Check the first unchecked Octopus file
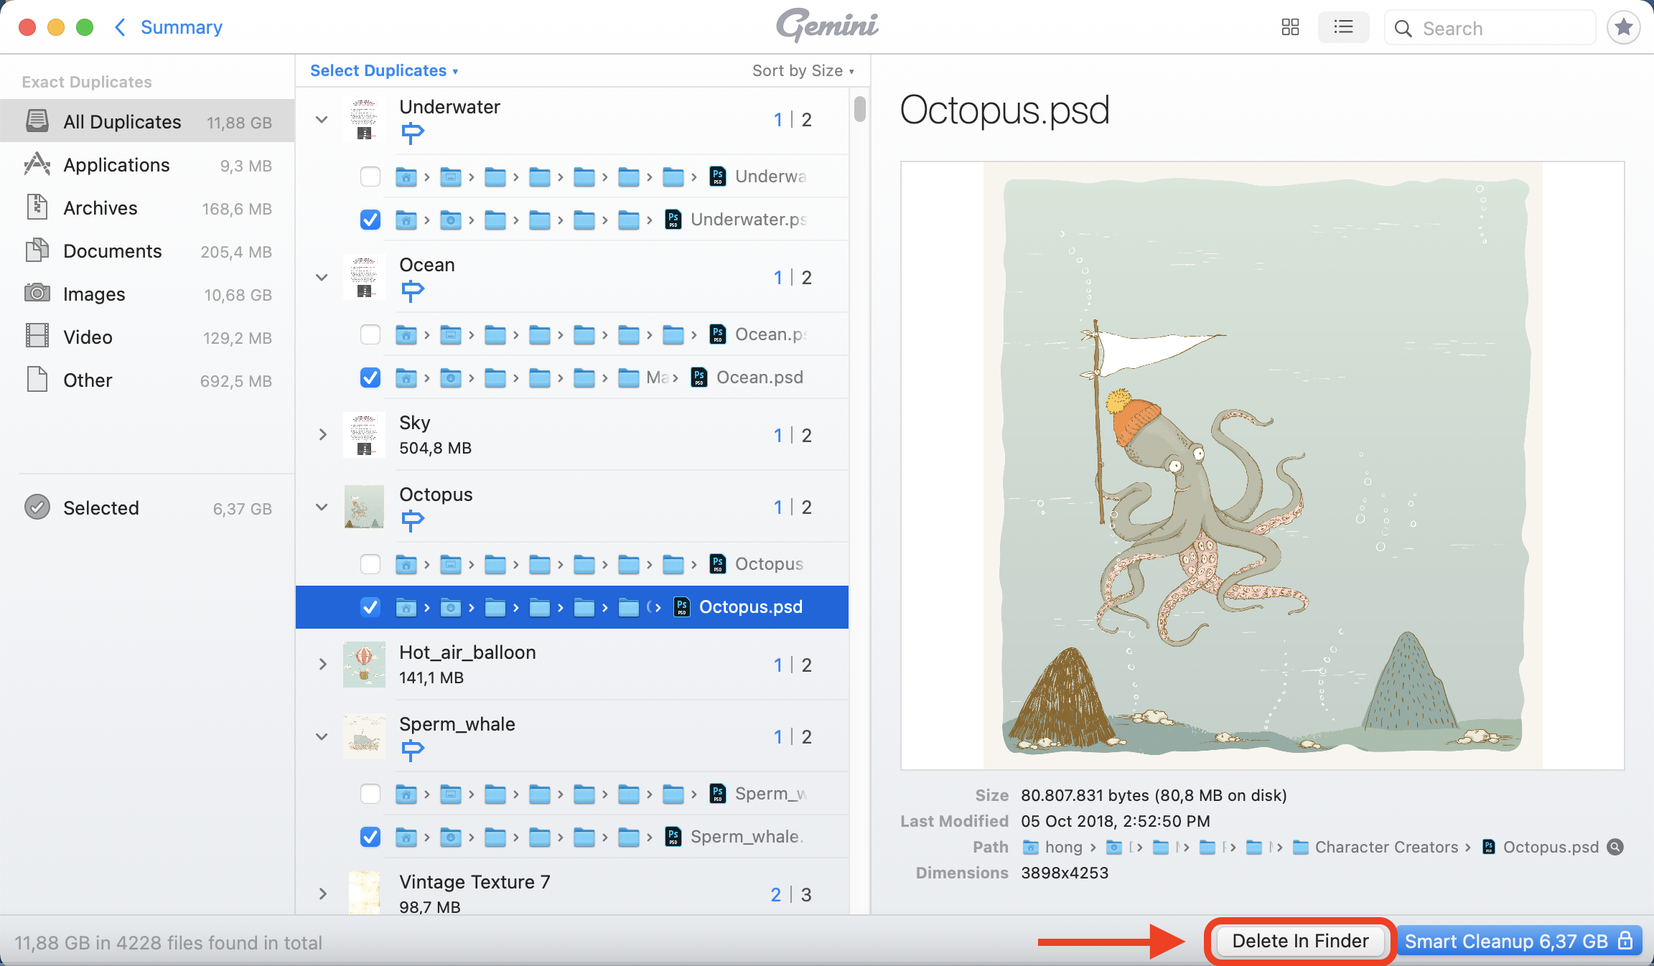Screen dimensions: 1654x966 tap(370, 564)
